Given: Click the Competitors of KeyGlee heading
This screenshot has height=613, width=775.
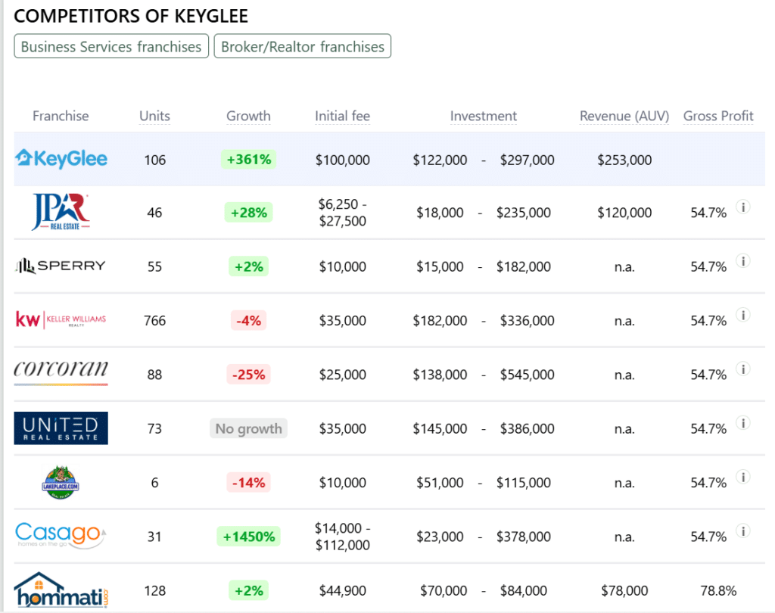Looking at the screenshot, I should point(131,16).
